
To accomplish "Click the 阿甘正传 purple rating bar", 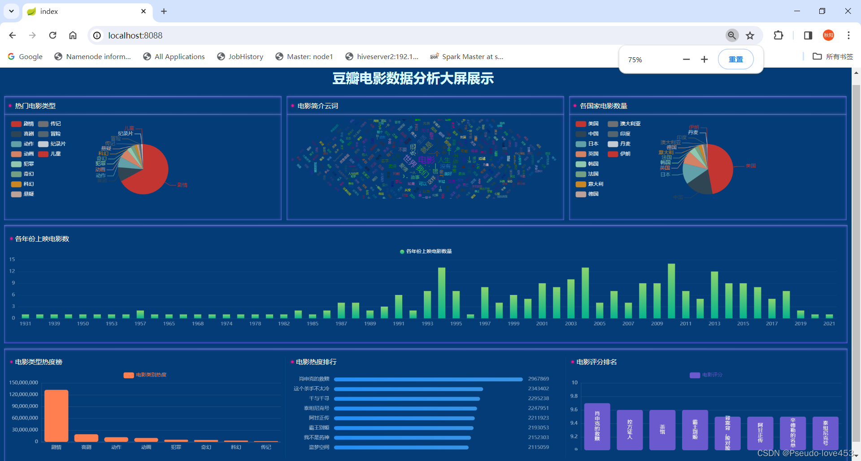I will (x=760, y=433).
